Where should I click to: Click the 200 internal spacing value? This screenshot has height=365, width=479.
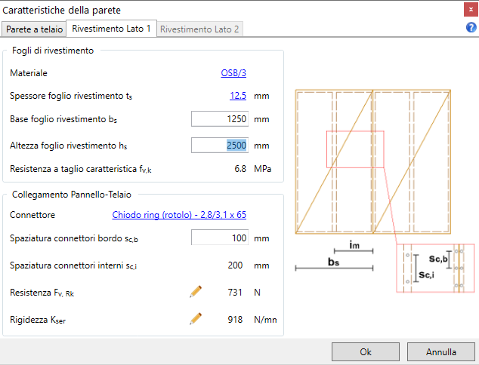tap(235, 265)
